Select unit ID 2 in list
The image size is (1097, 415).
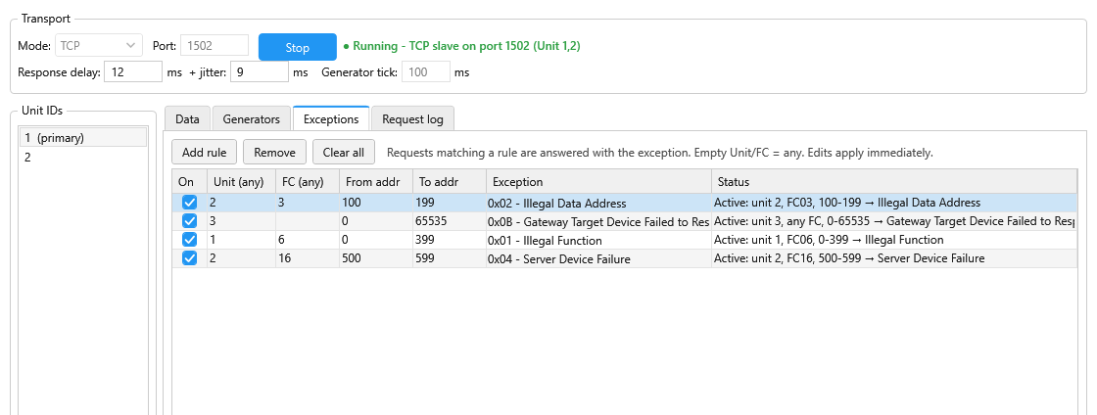pyautogui.click(x=82, y=158)
